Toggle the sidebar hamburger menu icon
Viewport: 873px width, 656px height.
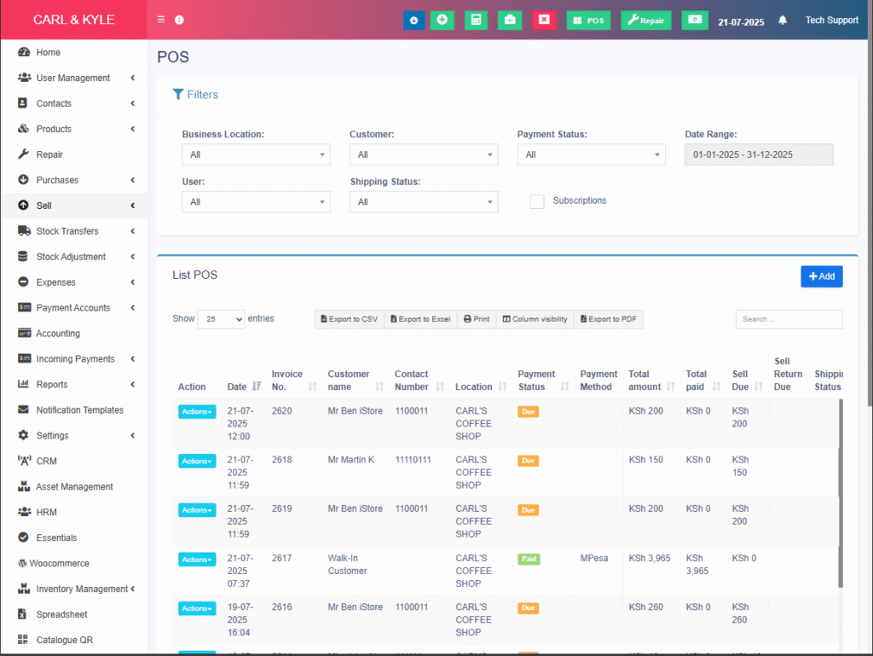click(161, 20)
